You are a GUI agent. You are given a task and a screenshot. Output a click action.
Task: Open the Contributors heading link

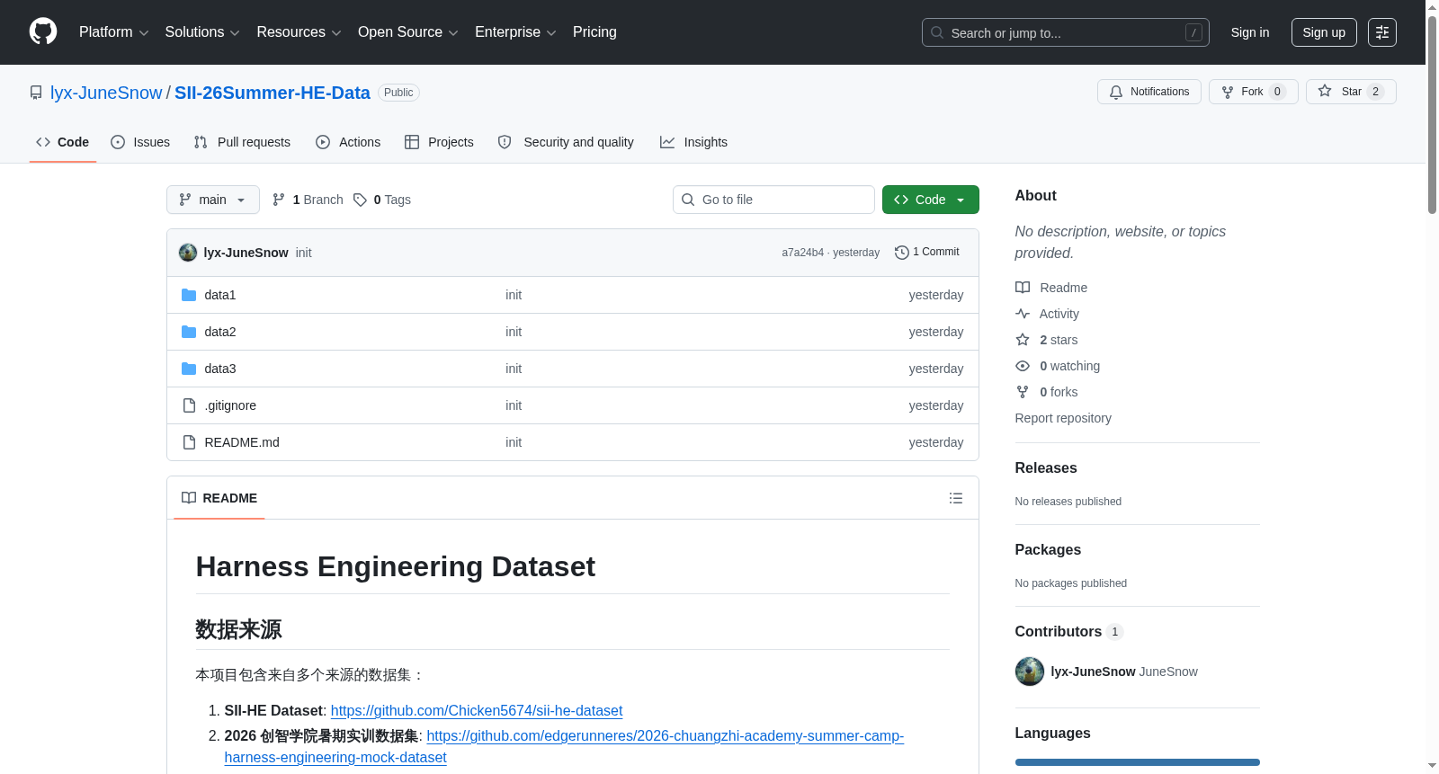tap(1069, 632)
